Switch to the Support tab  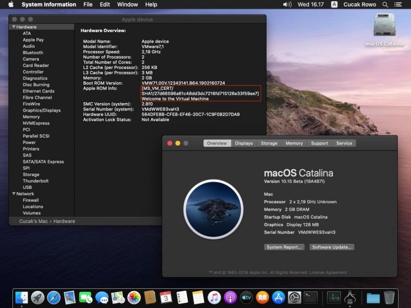(x=319, y=143)
